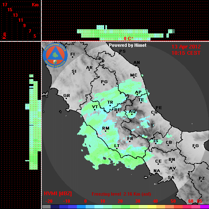Click the '20' dBZ scale value
Image resolution: width=209 pixels, height=209 pixels.
pos(120,201)
